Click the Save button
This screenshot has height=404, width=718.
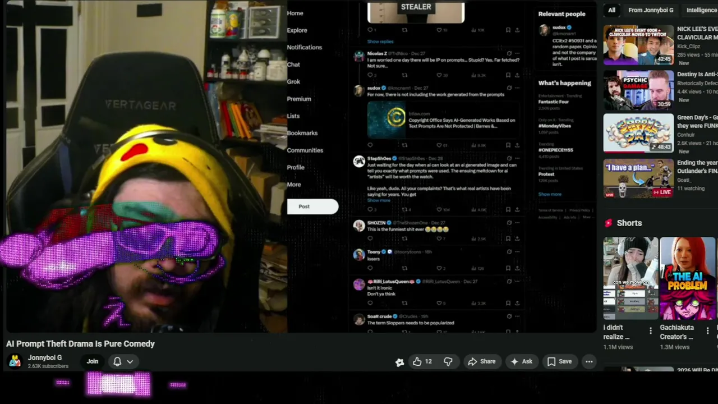pyautogui.click(x=559, y=361)
